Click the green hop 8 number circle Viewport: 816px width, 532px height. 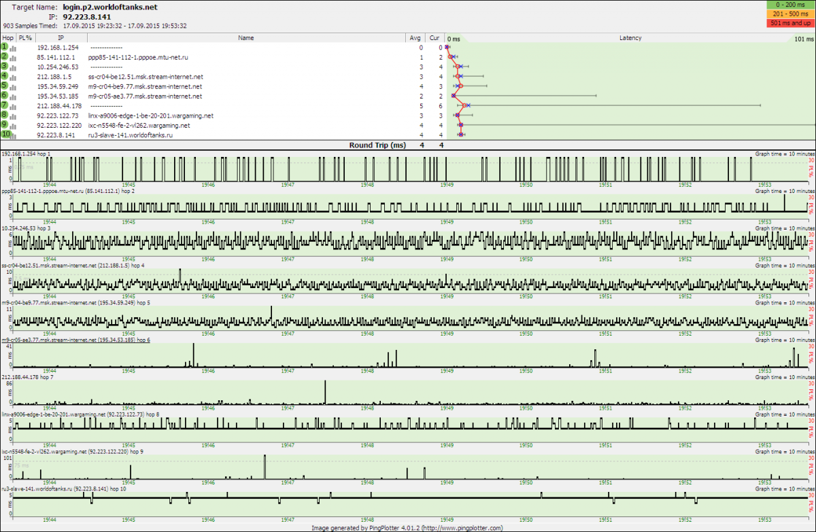coord(4,116)
